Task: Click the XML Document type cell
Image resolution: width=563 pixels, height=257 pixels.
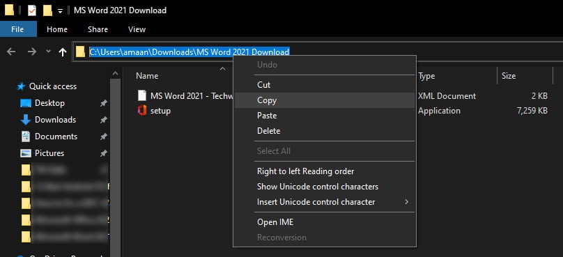Action: 447,96
